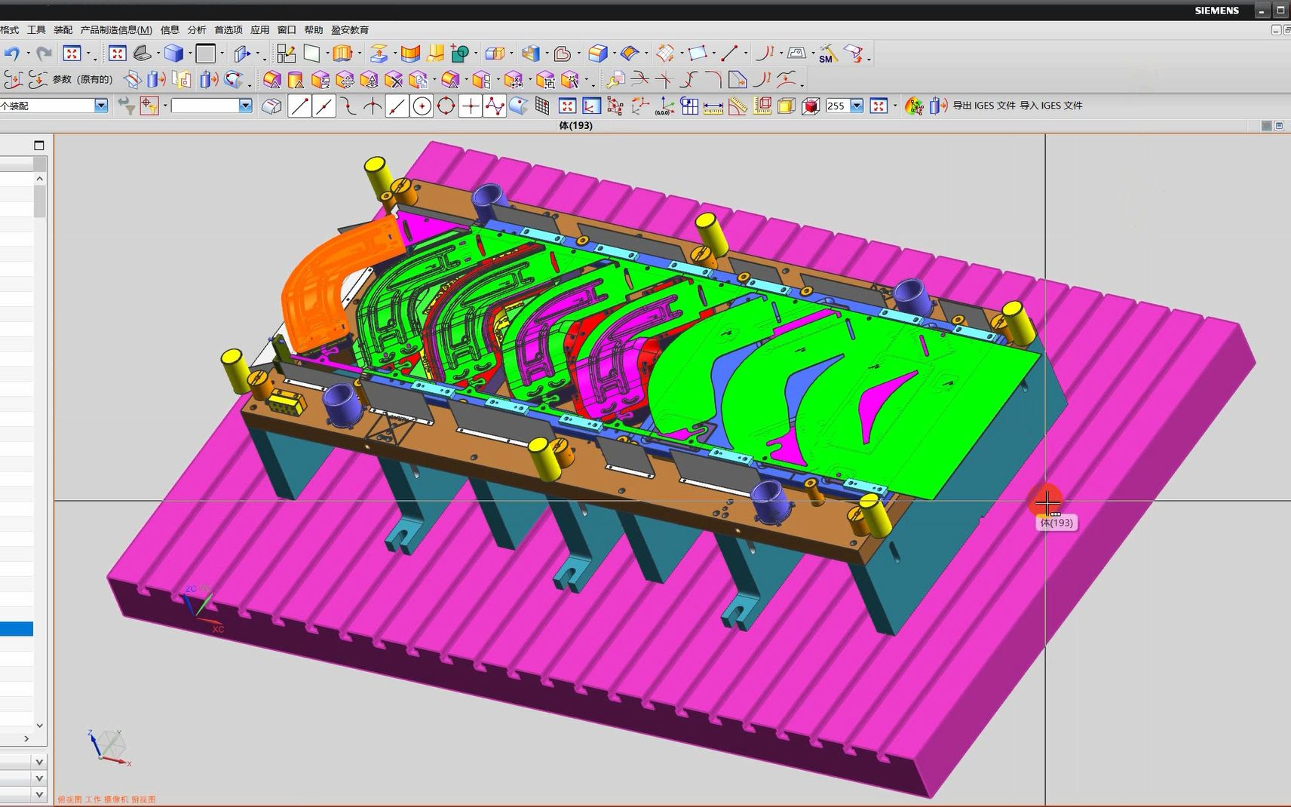The height and width of the screenshot is (807, 1291).
Task: Click the Sheet Metal SM hammer icon
Action: click(827, 54)
